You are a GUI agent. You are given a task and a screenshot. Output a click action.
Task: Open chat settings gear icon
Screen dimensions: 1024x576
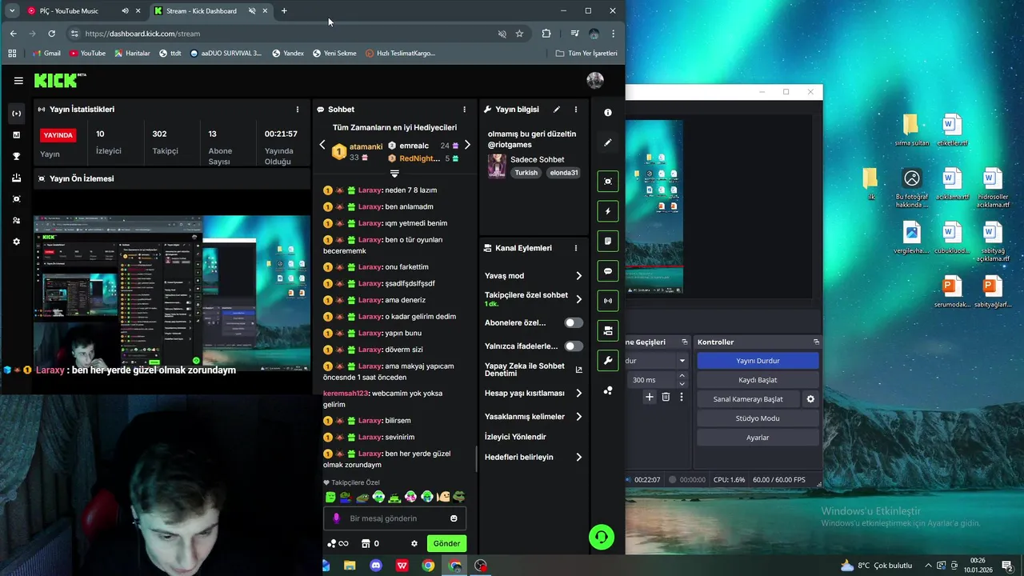tap(414, 543)
